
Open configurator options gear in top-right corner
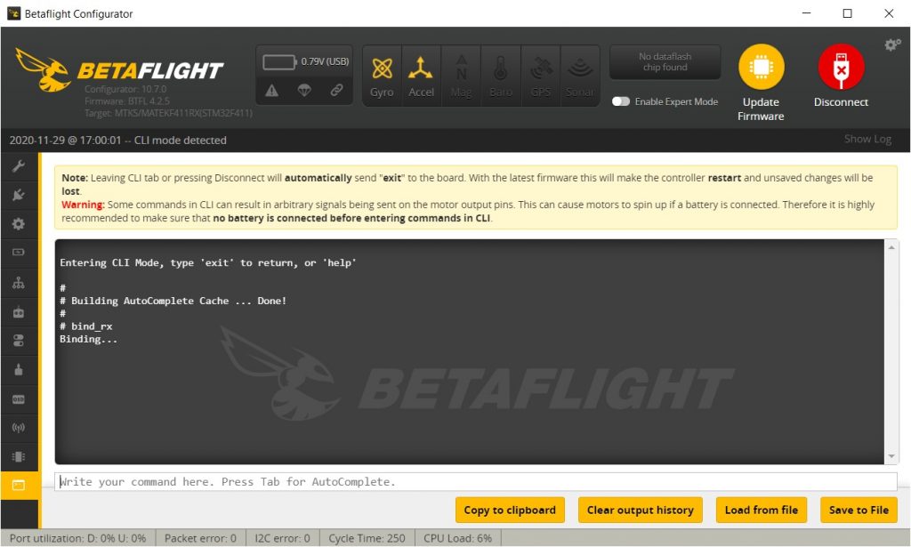892,44
